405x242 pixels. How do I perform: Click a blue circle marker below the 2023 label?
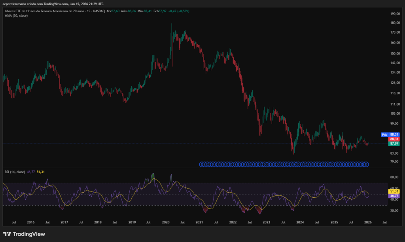(x=266, y=163)
